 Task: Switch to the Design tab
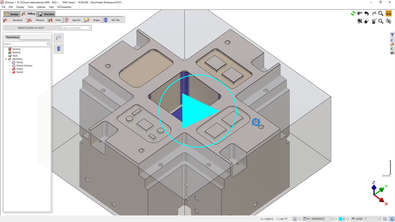(x=12, y=14)
